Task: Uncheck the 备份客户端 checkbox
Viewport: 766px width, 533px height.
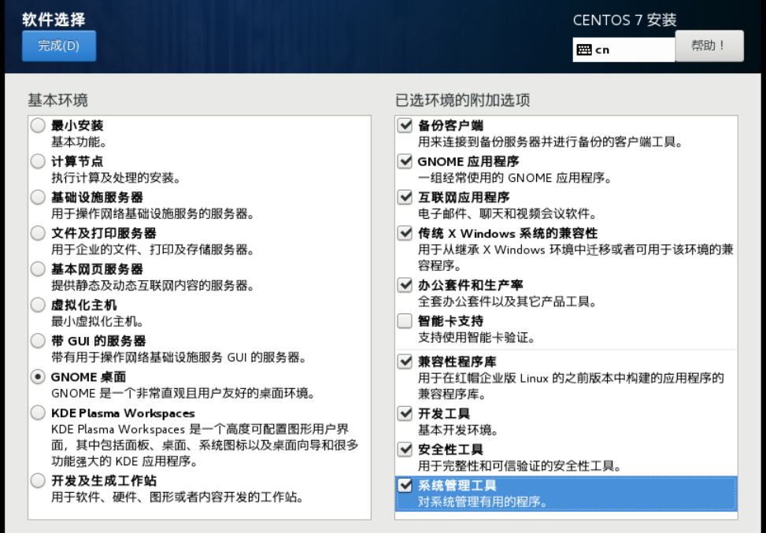Action: click(x=405, y=125)
